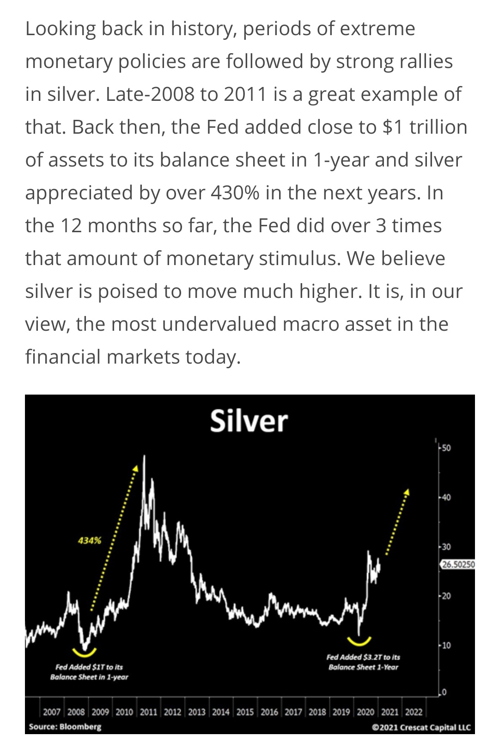Tap the ©2021 Crescat Capital LLC credit
The image size is (499, 742).
[x=421, y=727]
